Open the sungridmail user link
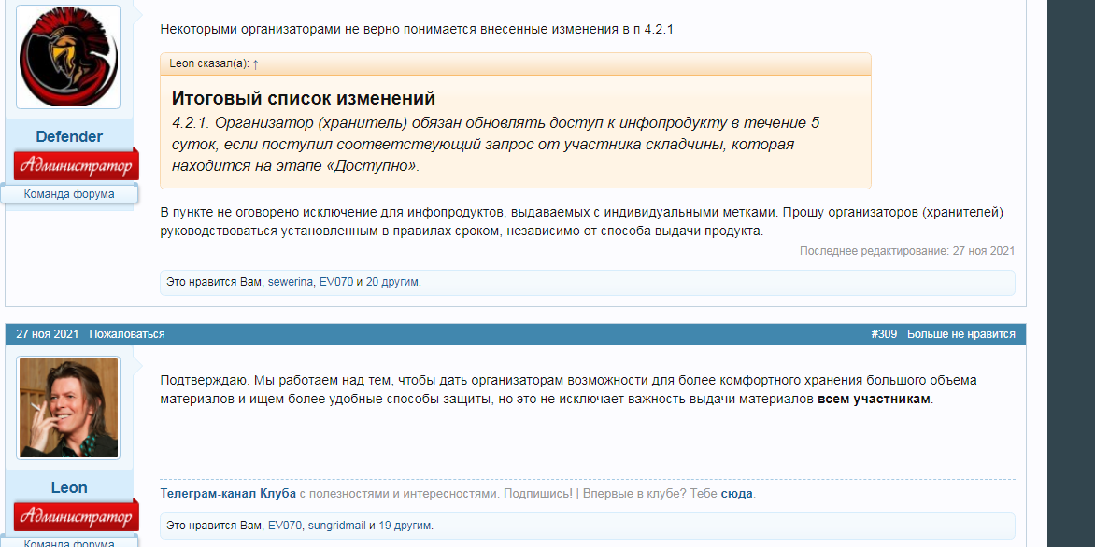 point(337,526)
